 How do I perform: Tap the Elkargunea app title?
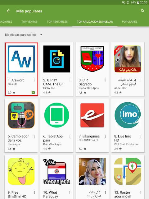(x=89, y=136)
